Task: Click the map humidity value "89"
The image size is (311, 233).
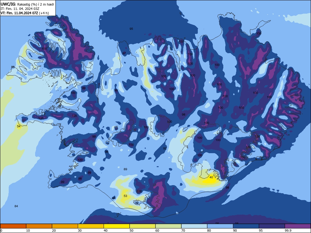Action: click(x=125, y=169)
